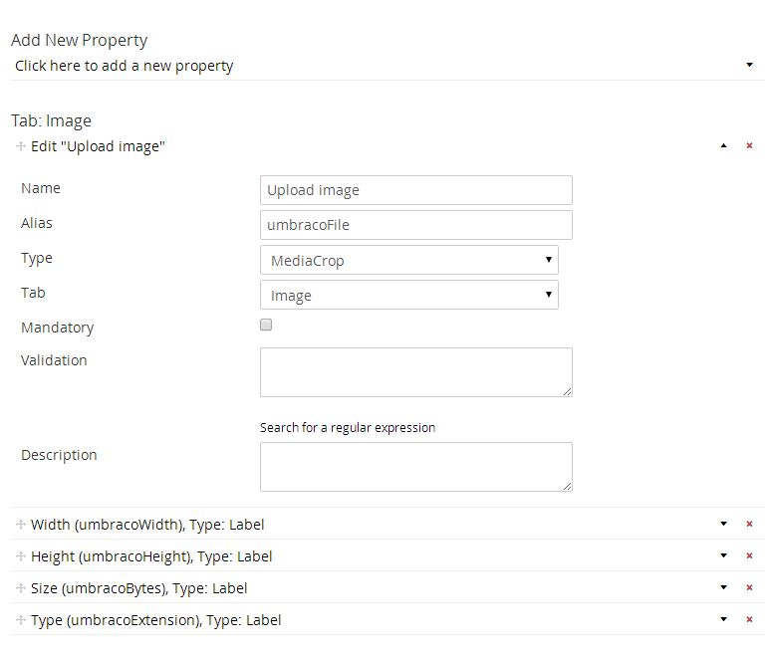
Task: Toggle the Mandatory checkbox
Action: pos(266,325)
